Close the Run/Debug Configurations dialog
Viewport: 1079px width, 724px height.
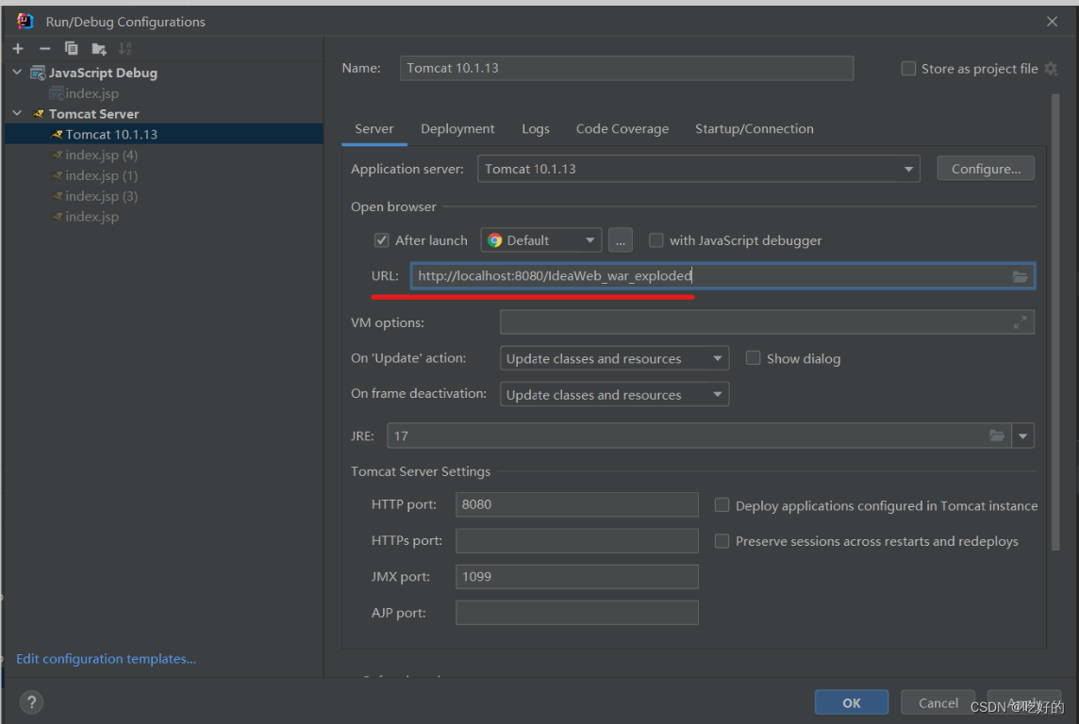(1053, 22)
